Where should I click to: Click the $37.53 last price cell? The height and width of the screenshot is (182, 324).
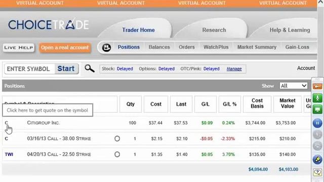pos(181,123)
